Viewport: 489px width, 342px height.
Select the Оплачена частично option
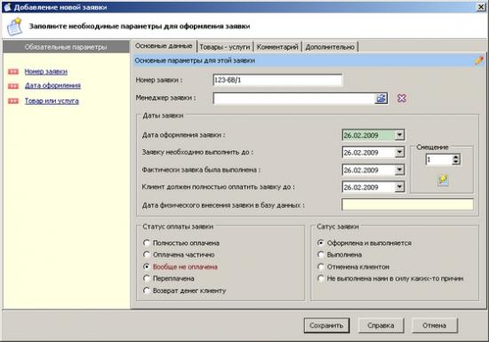pos(147,254)
